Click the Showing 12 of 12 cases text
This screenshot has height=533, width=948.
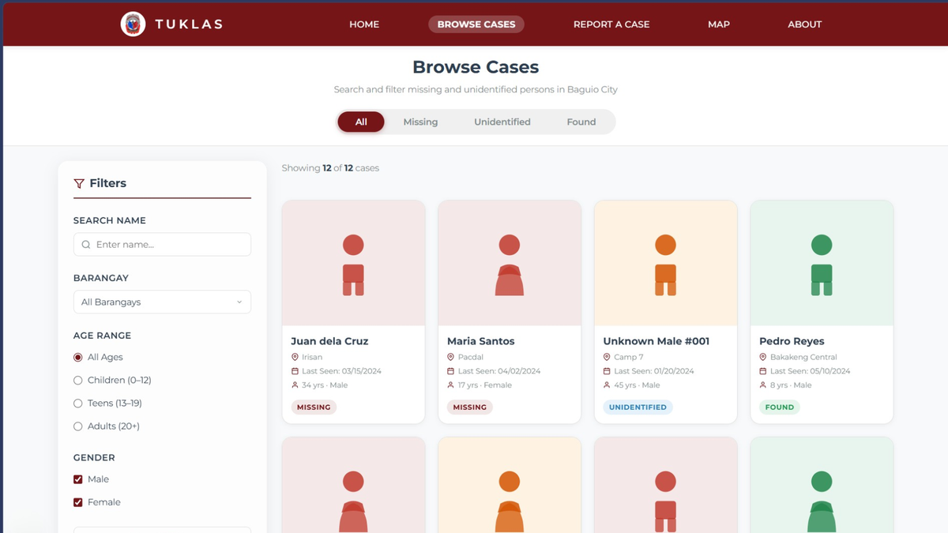330,168
